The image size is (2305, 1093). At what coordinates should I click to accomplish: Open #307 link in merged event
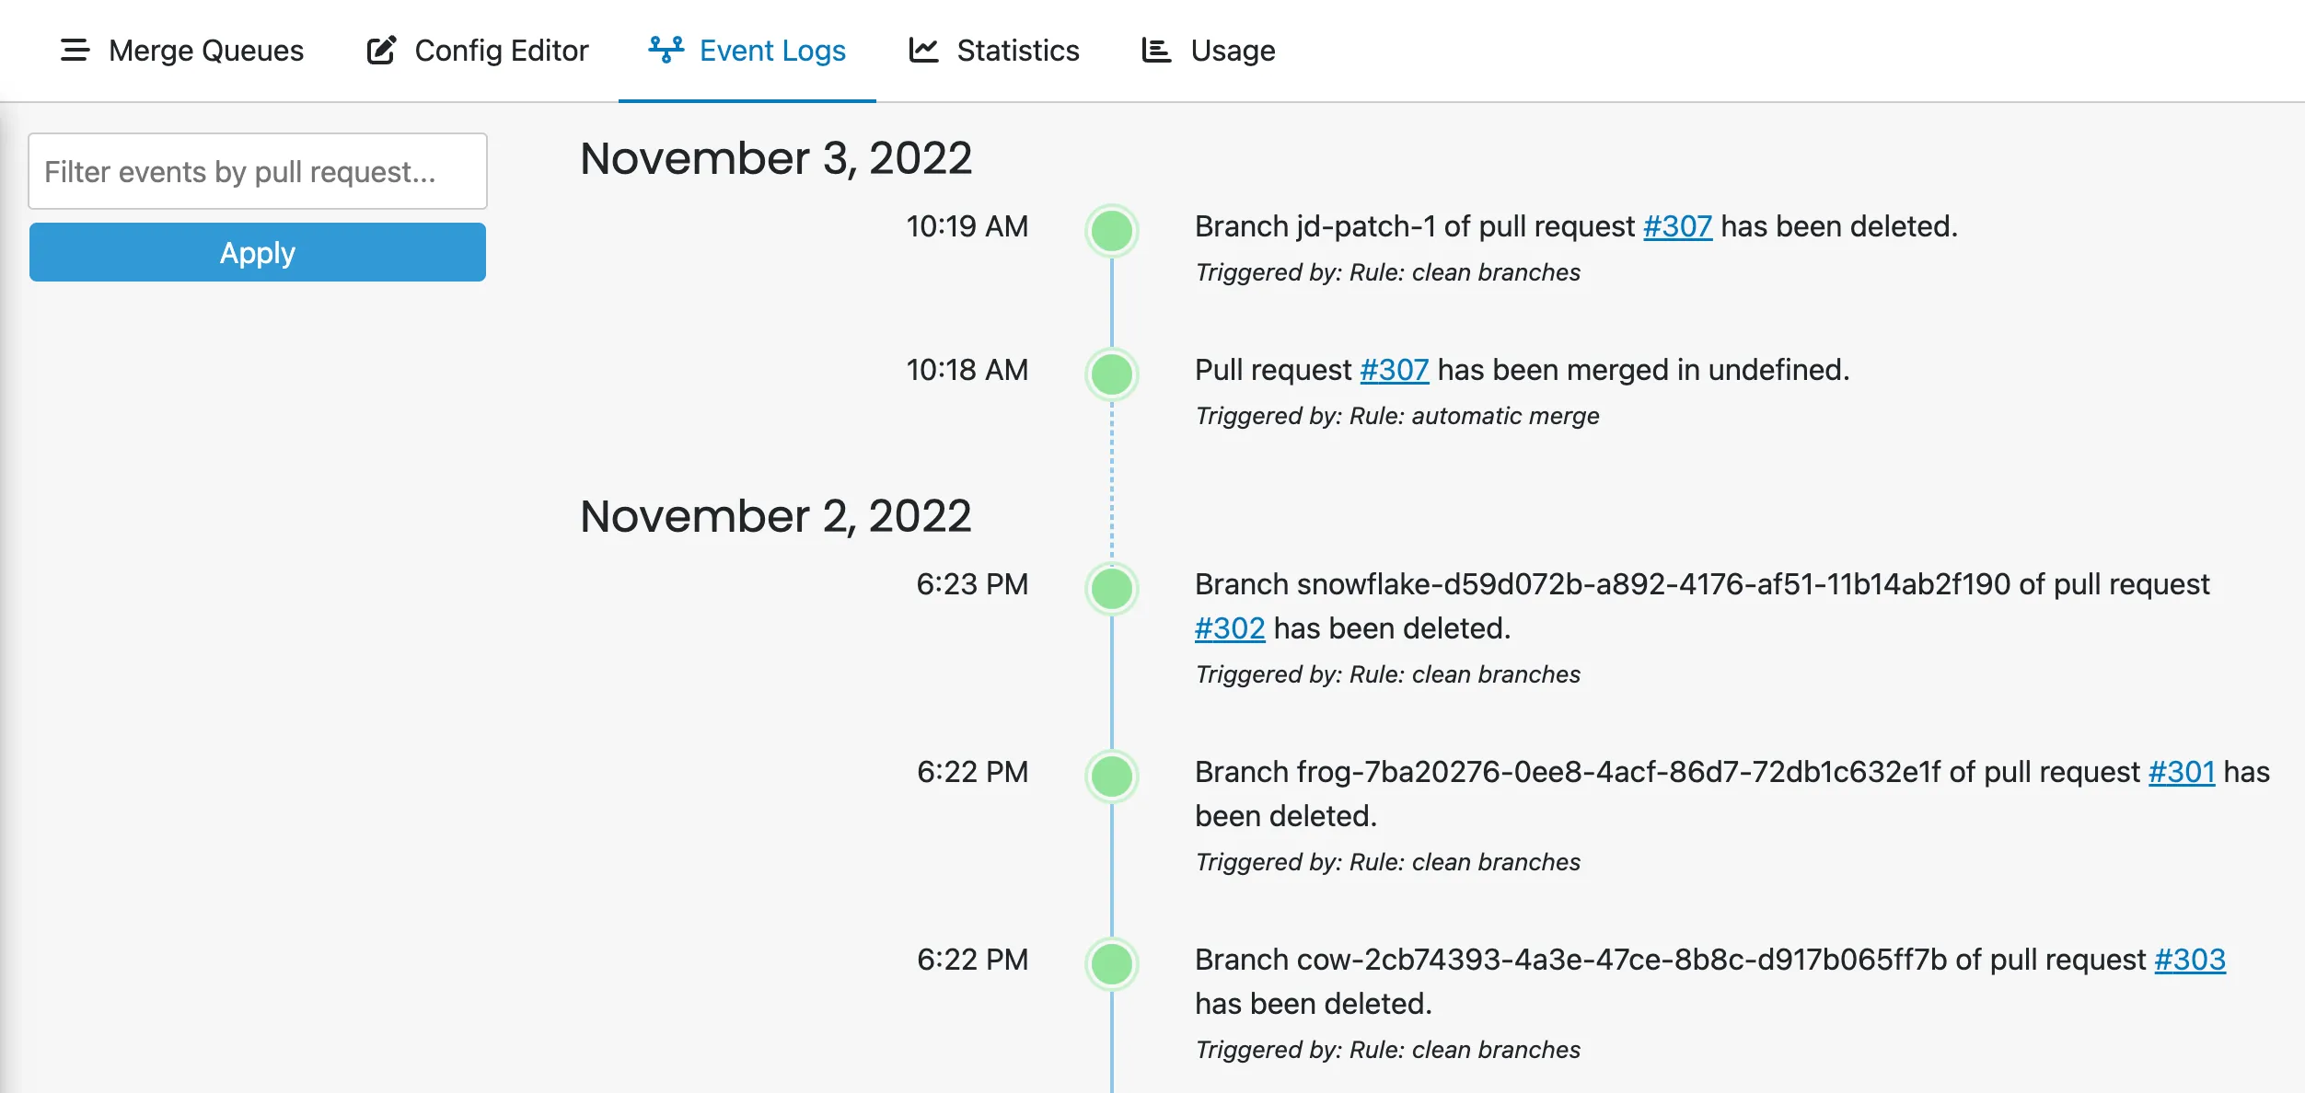pyautogui.click(x=1394, y=370)
